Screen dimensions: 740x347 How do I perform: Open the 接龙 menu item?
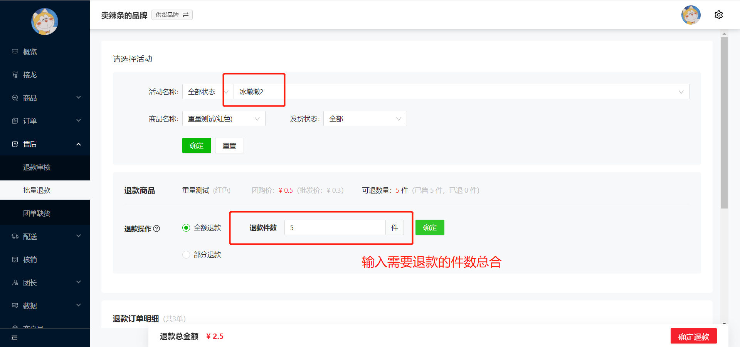pos(45,75)
